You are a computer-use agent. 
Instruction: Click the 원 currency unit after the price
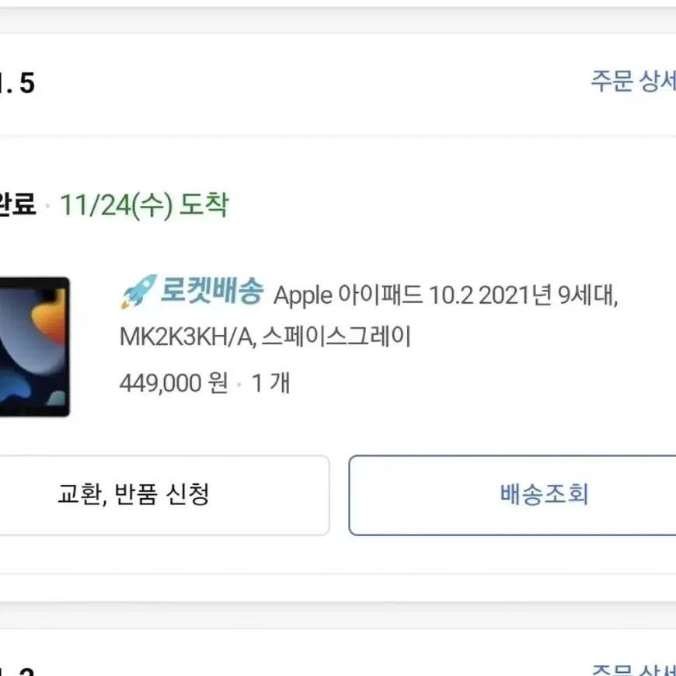[218, 383]
